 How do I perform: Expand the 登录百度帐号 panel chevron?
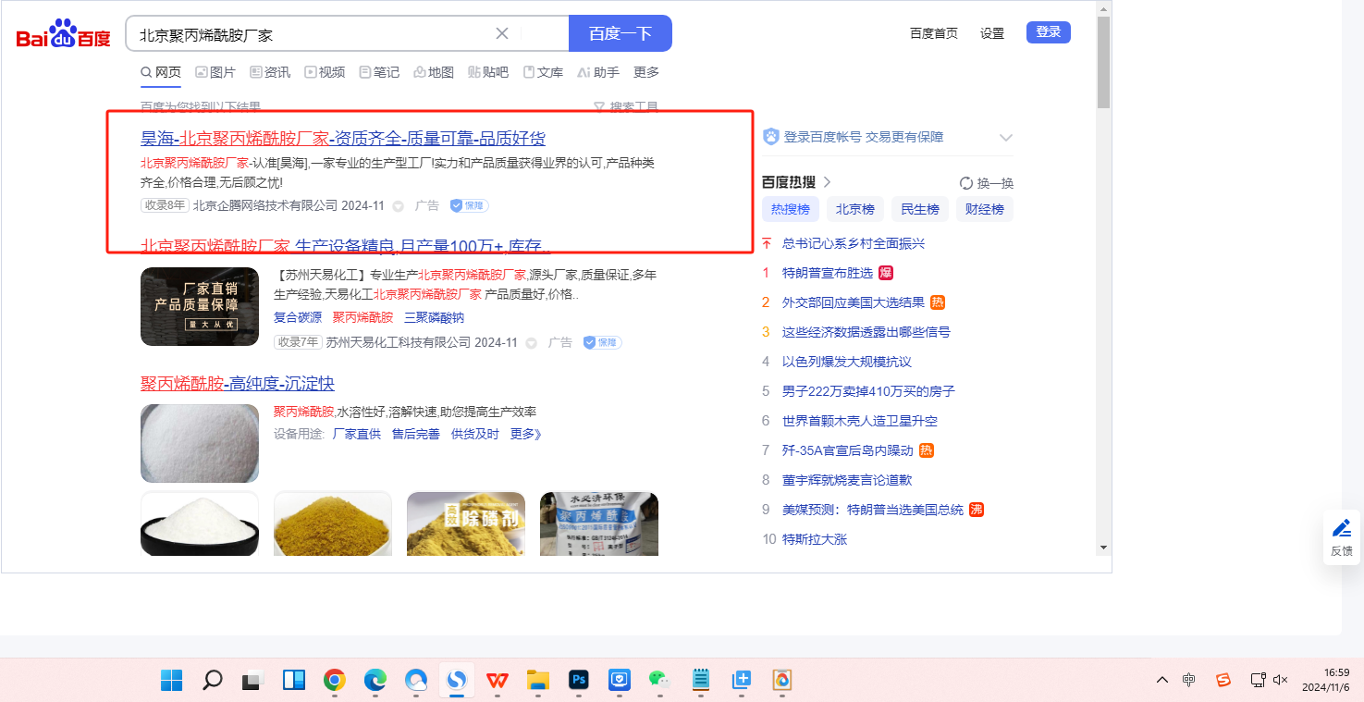(x=1006, y=138)
